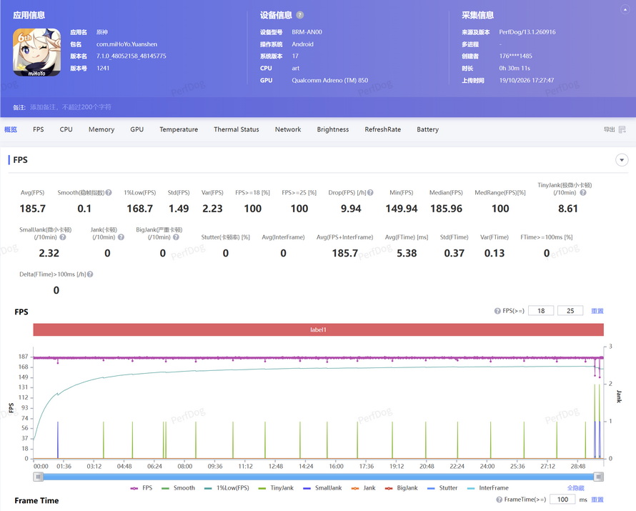Viewport: 636px width, 511px height.
Task: Switch to the Memory tab
Action: point(101,129)
